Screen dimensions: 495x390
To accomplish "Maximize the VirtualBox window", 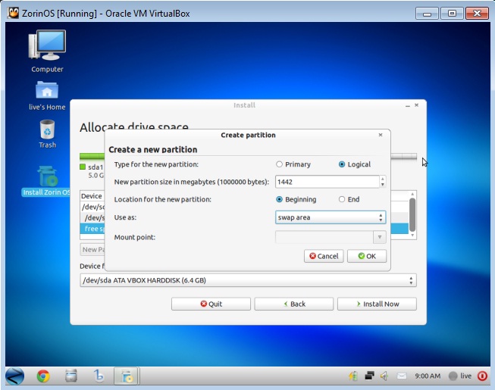I will click(x=452, y=13).
